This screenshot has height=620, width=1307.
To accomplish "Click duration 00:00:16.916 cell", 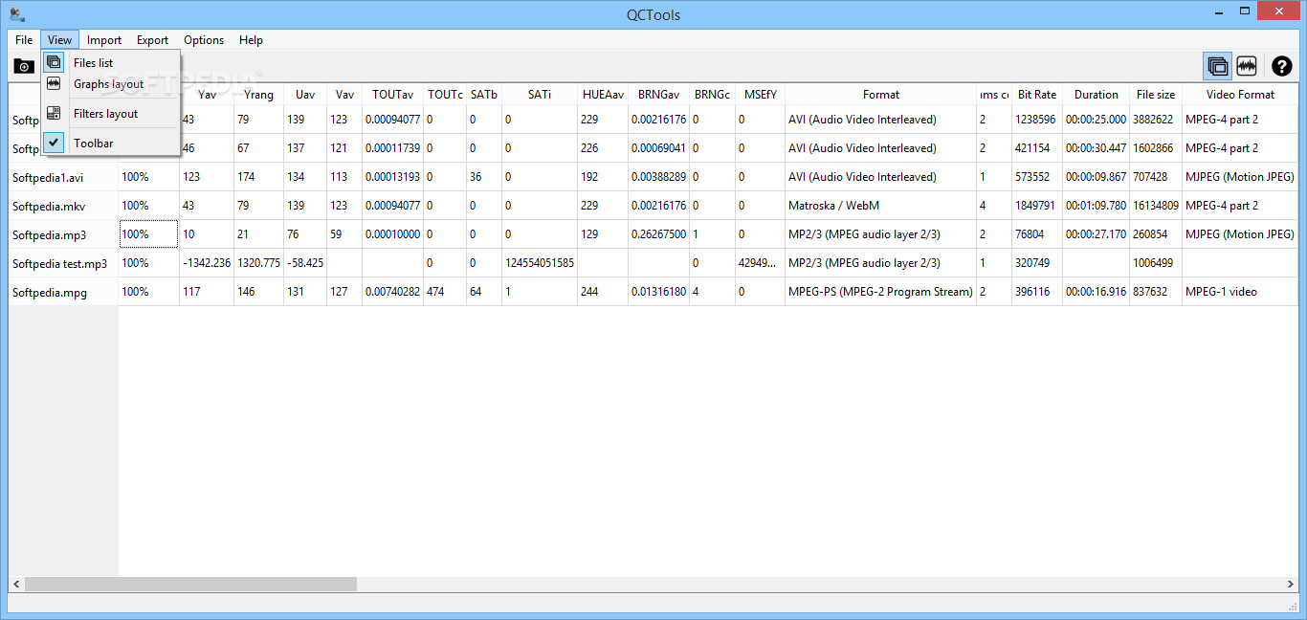I will coord(1097,292).
